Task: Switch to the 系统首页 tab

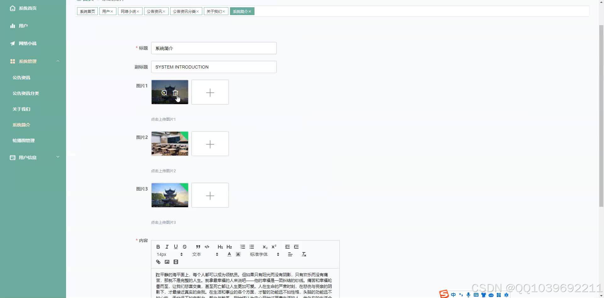Action: coord(87,11)
